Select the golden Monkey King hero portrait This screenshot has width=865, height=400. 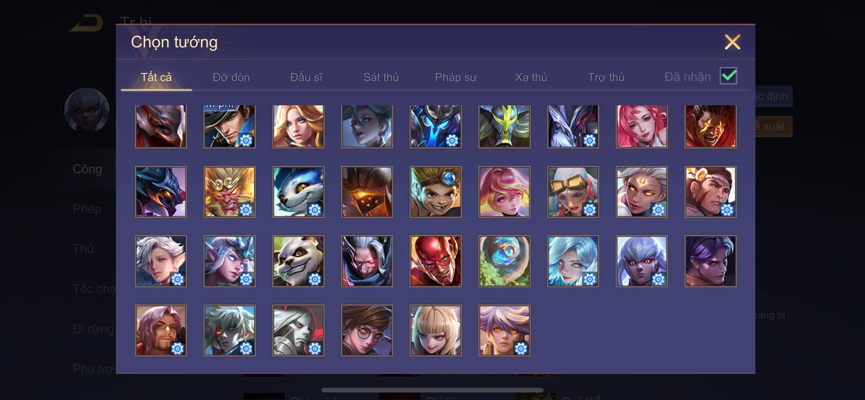pos(229,192)
